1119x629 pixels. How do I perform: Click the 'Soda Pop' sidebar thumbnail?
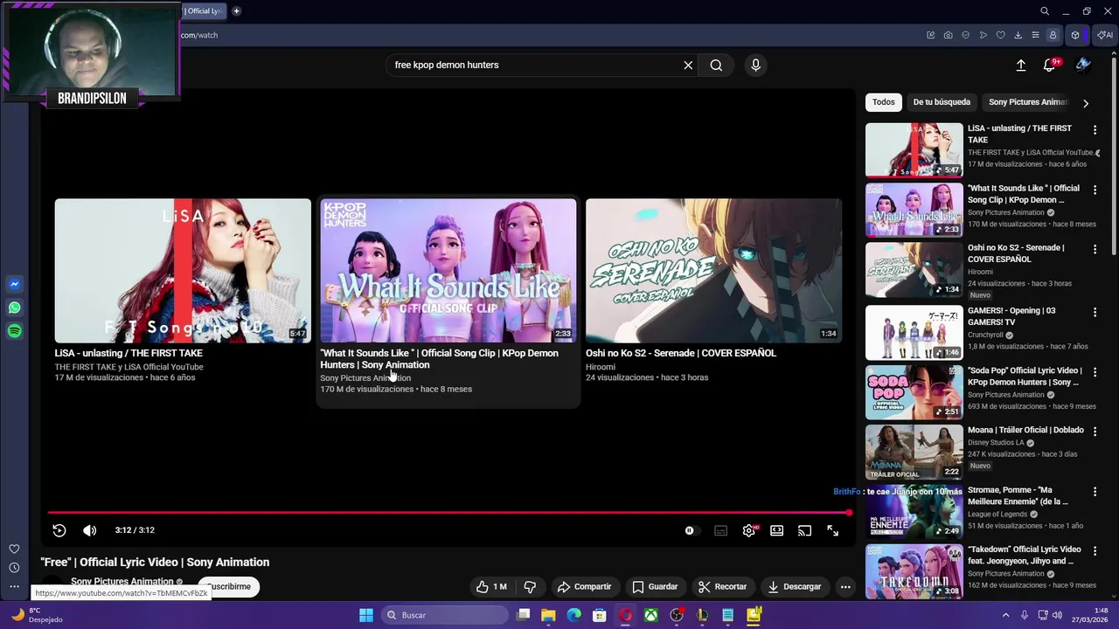pyautogui.click(x=914, y=392)
